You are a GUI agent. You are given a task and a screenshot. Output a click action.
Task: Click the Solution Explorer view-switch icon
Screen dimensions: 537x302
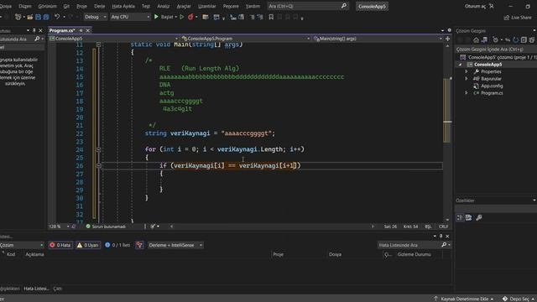[x=484, y=40]
